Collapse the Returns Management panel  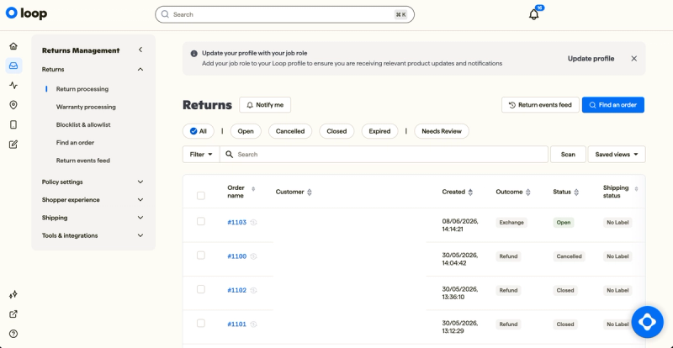140,50
